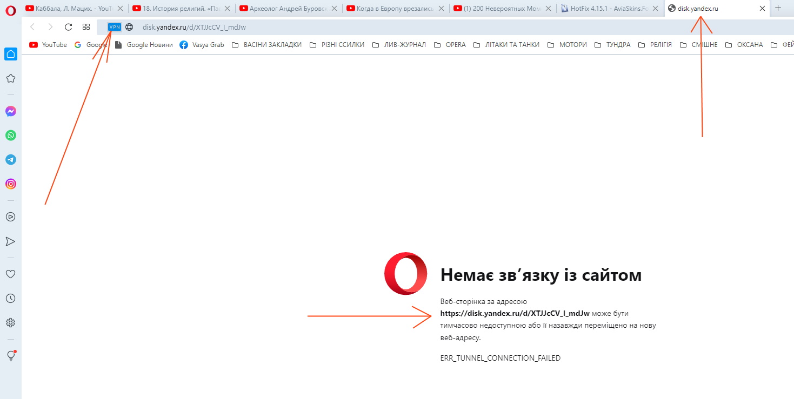The height and width of the screenshot is (399, 794).
Task: Switch to the HotFix 4.15.1 AviaSkins tab
Action: point(610,8)
